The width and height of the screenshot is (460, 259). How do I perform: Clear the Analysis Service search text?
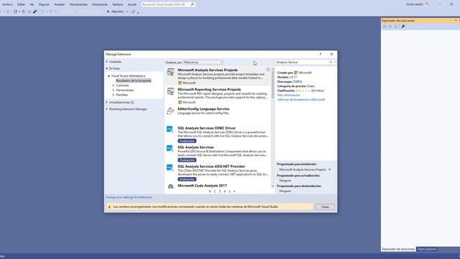click(x=331, y=63)
